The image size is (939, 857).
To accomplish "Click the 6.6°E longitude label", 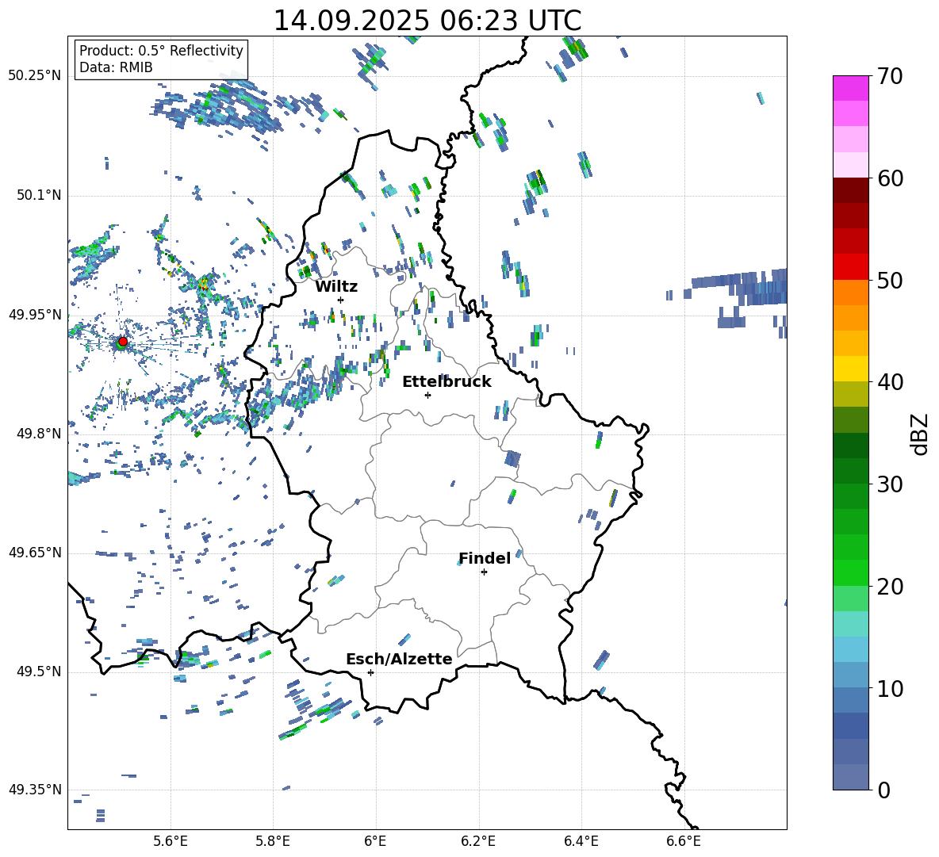I will pos(684,841).
